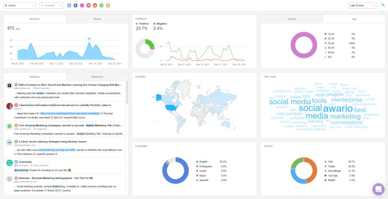Switch to the Influencers tab
388x199 pixels.
(x=97, y=77)
